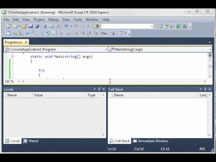Click Display Object Member List icon
The width and height of the screenshot is (216, 162).
tap(8, 33)
